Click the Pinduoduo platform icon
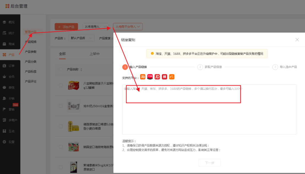This screenshot has height=174, width=305. click(164, 77)
